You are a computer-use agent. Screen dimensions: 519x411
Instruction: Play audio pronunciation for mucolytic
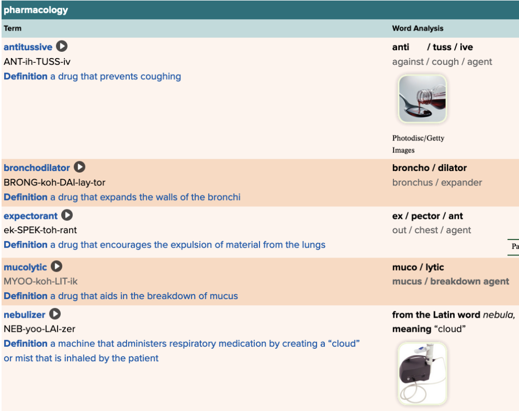tap(57, 267)
